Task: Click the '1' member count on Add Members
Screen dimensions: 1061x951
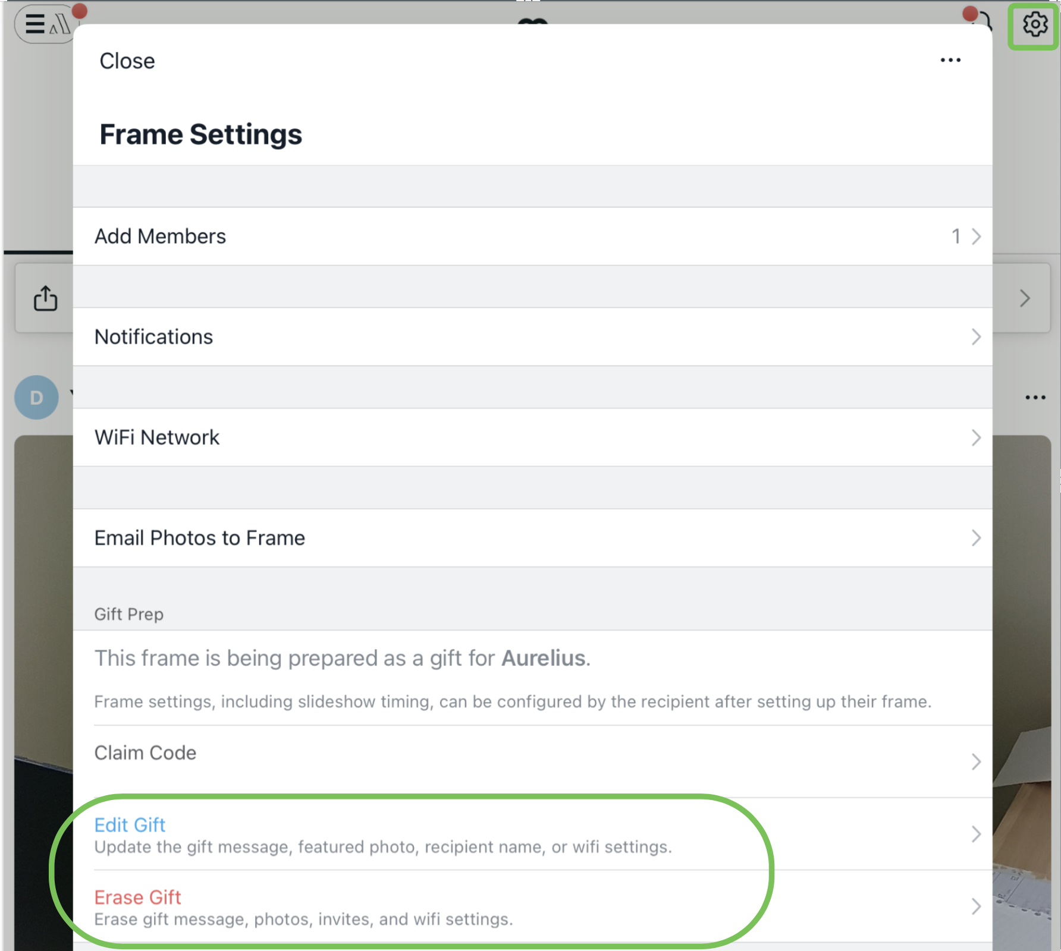Action: coord(956,236)
